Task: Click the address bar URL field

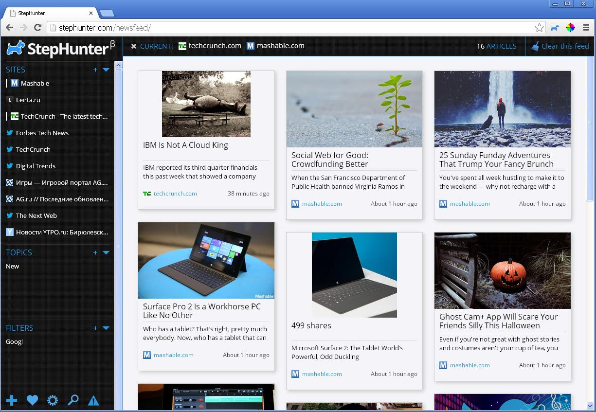Action: click(296, 28)
